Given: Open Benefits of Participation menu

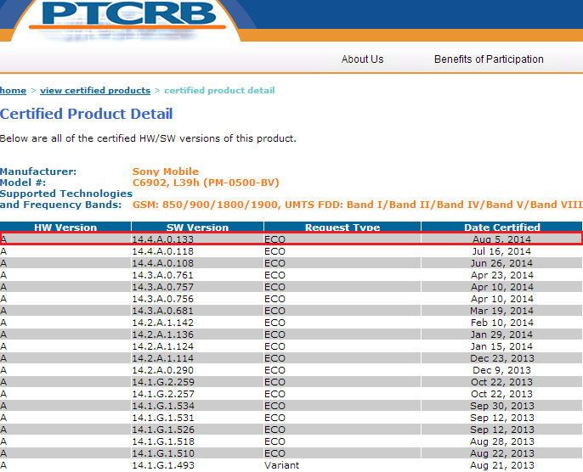Looking at the screenshot, I should click(x=489, y=59).
